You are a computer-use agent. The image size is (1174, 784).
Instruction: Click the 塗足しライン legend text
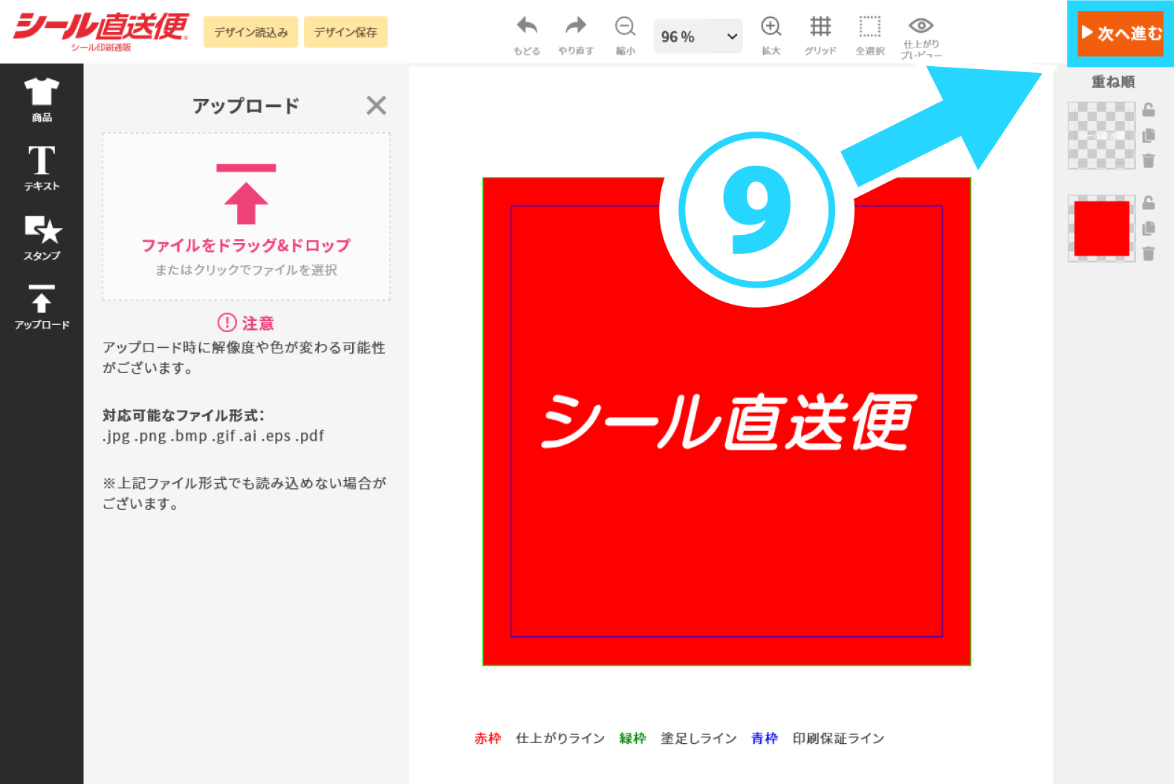coord(698,738)
